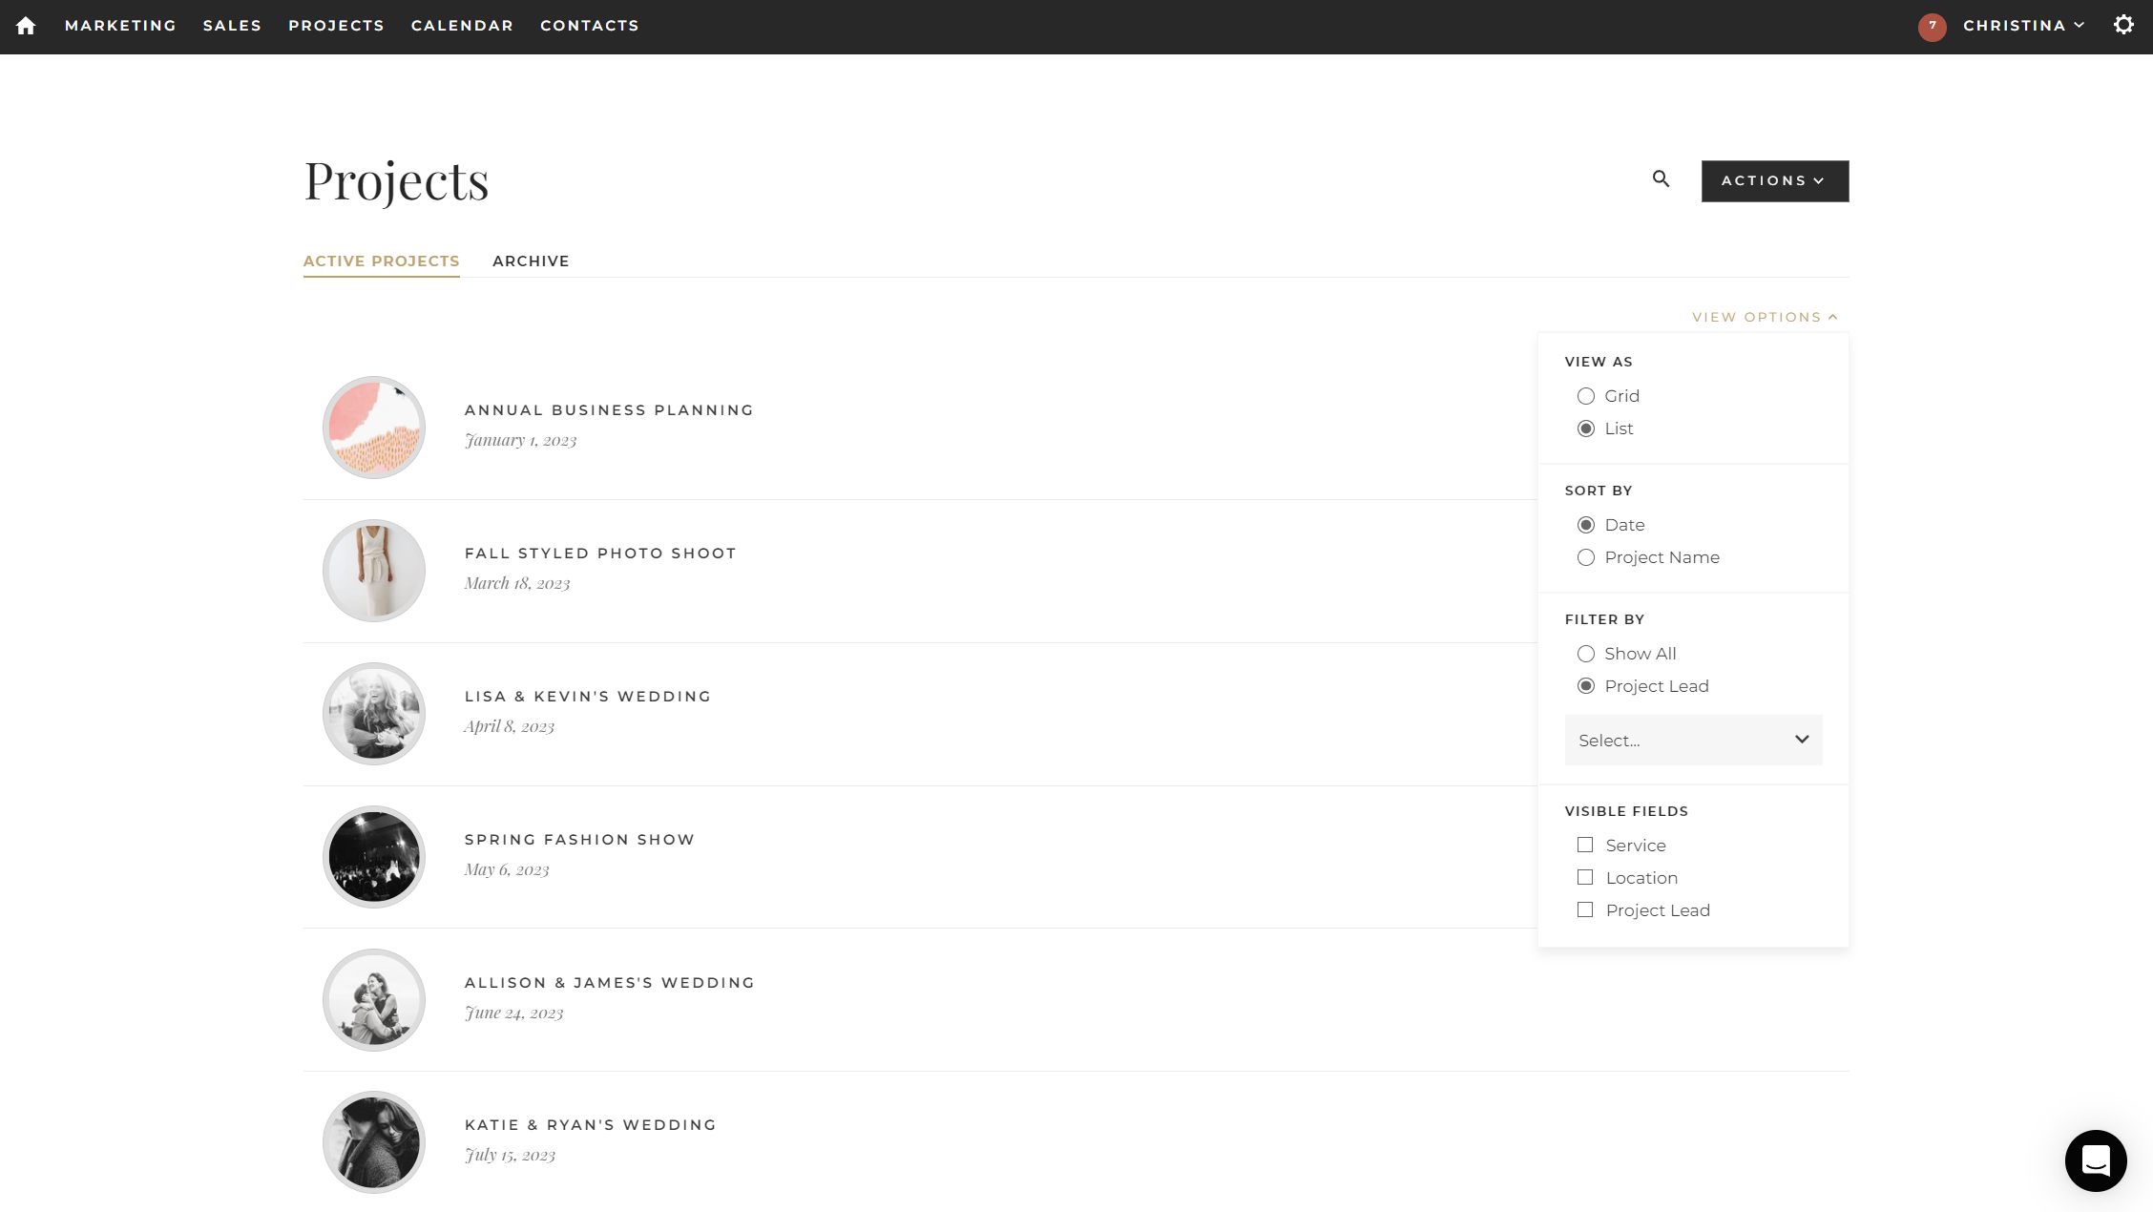Enable Project Lead under Visible Fields

pyautogui.click(x=1585, y=909)
